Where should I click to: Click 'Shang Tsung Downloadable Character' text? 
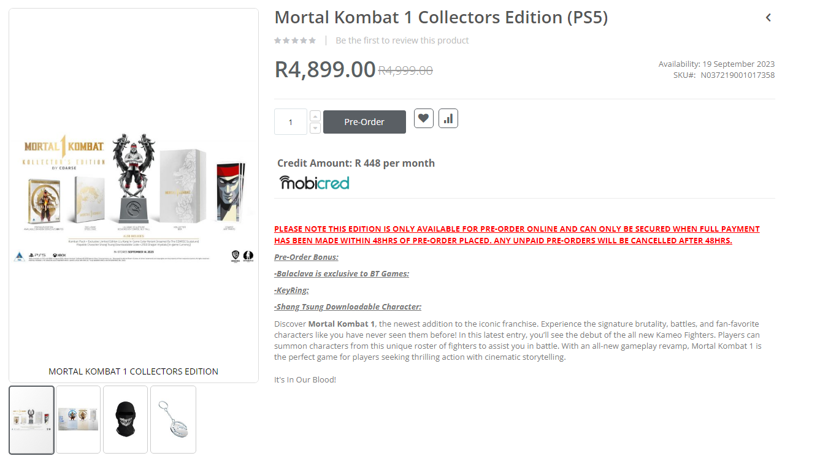tap(348, 306)
